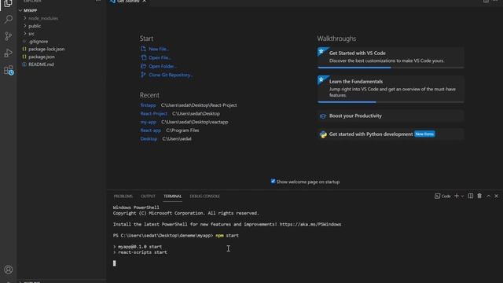Viewport: 503px width, 283px height.
Task: Open package.json in the explorer
Action: point(42,57)
